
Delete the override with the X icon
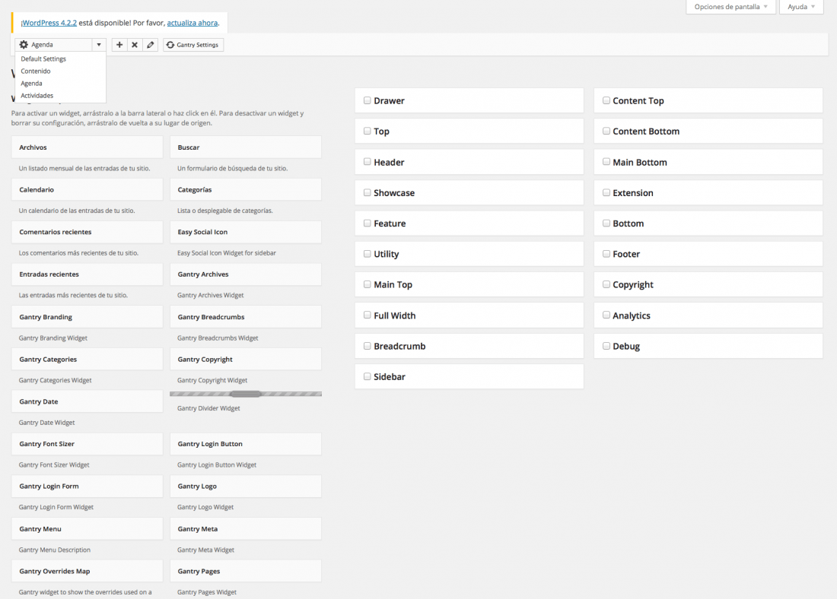[135, 45]
